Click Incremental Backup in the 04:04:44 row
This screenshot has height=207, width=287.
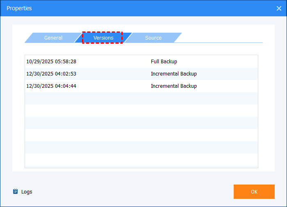(173, 86)
